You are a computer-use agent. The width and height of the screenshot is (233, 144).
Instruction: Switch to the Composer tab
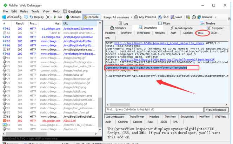point(215,28)
